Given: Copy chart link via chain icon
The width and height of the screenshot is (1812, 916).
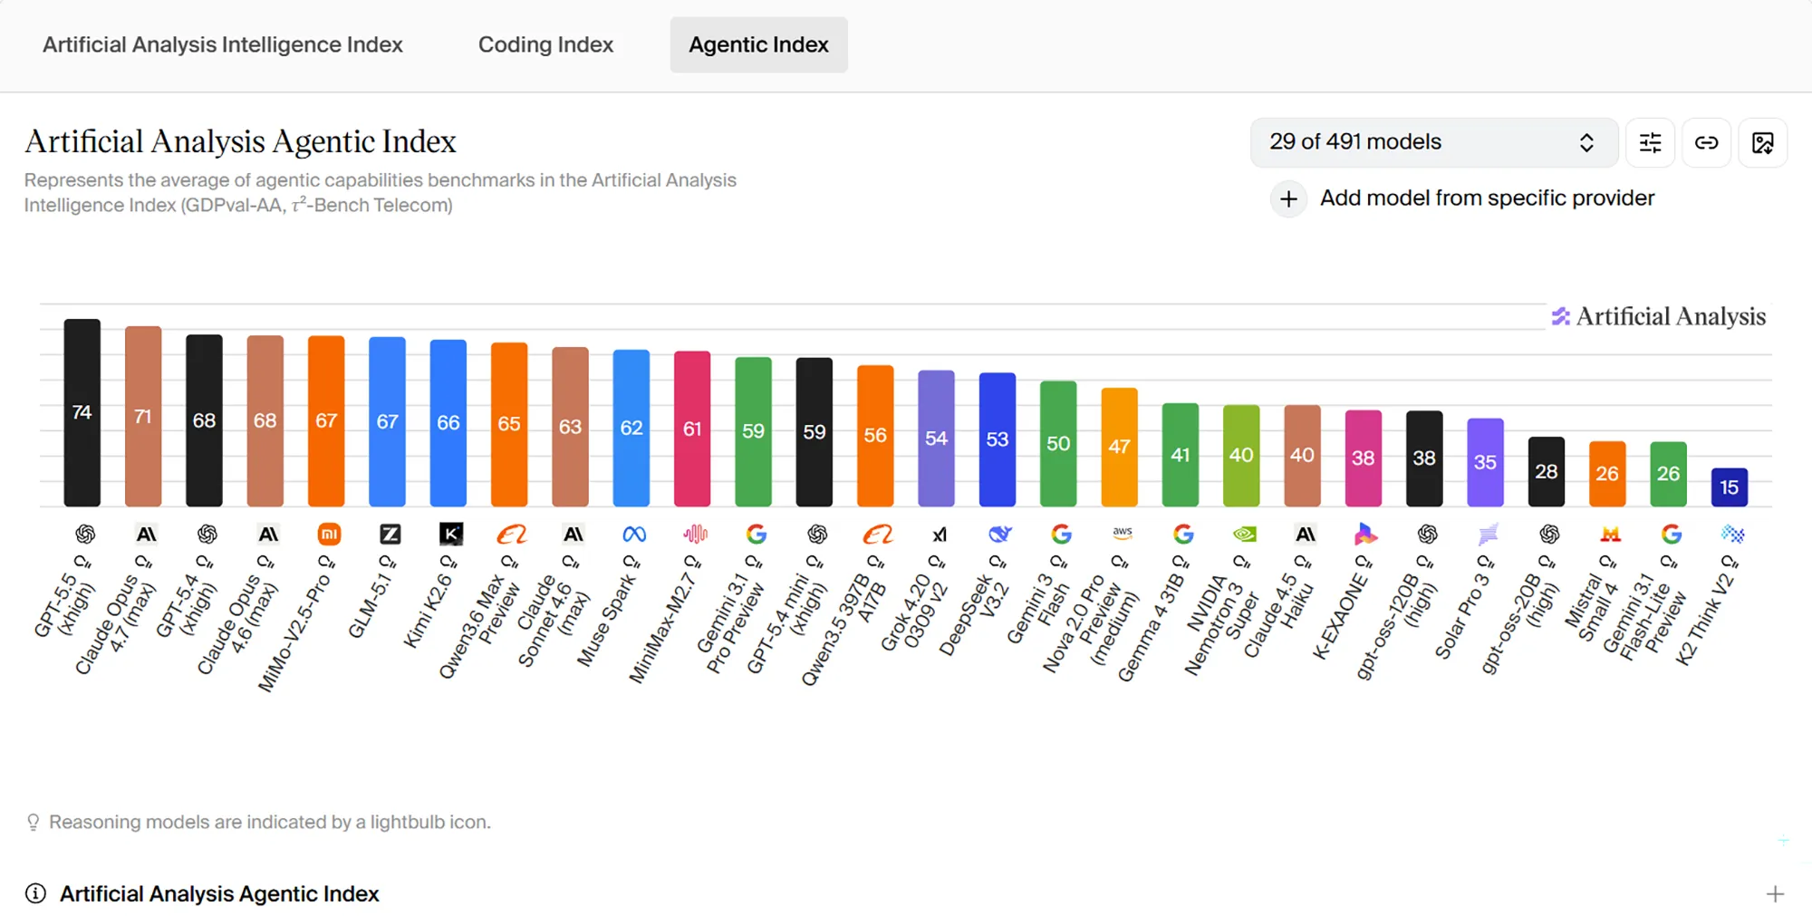Looking at the screenshot, I should 1706,142.
